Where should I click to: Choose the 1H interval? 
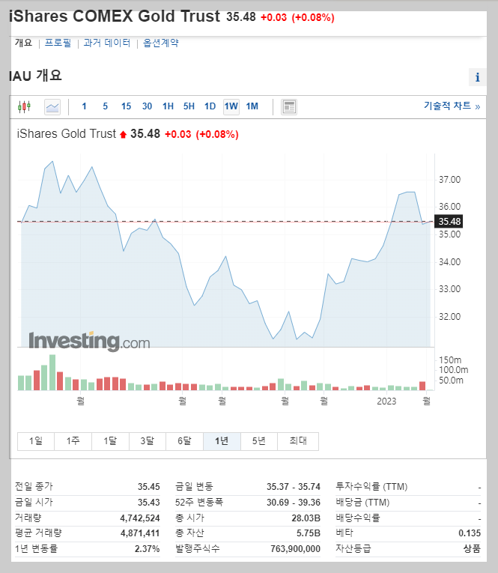[x=168, y=106]
